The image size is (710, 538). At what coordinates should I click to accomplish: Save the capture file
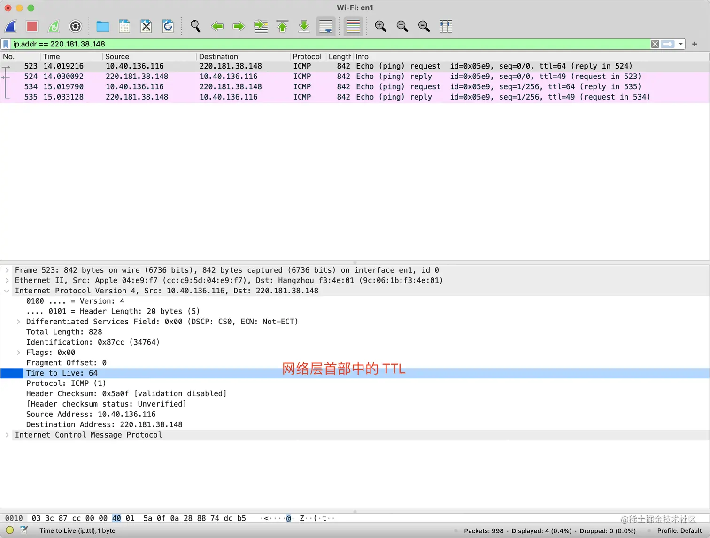pos(124,26)
